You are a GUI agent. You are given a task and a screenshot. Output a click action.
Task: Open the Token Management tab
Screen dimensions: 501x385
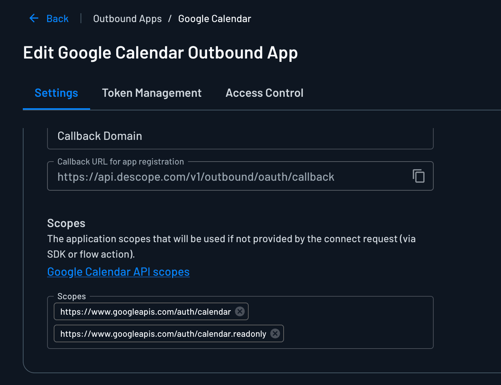click(152, 93)
